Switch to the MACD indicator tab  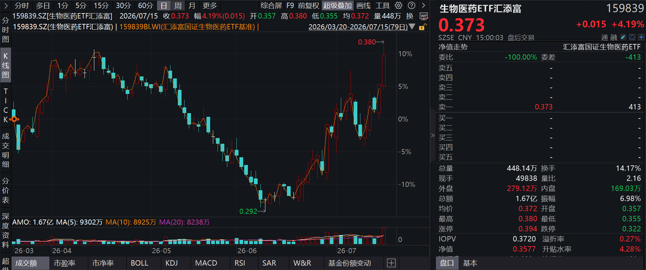pos(206,263)
